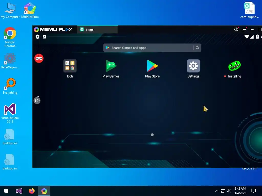
Task: Select the lower desktop.ini file
Action: tap(10, 162)
